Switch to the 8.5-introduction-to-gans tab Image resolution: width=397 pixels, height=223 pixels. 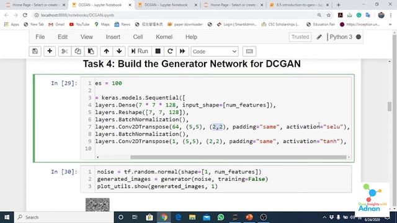[299, 5]
